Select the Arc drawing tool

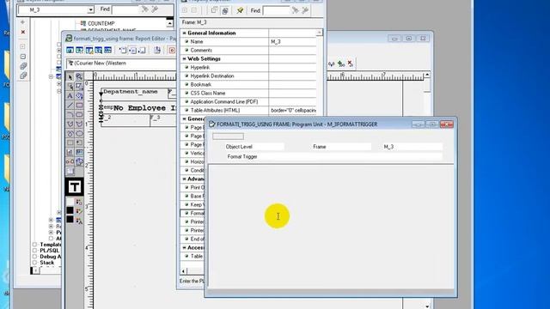tap(70, 114)
